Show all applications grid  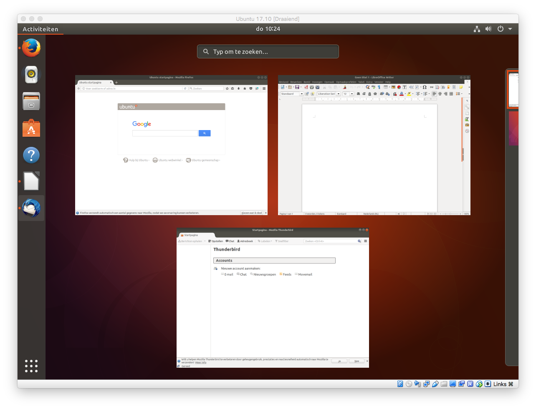pos(31,366)
